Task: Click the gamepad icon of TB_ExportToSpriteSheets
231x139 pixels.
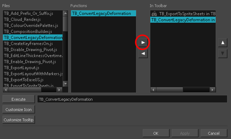Action: point(154,14)
